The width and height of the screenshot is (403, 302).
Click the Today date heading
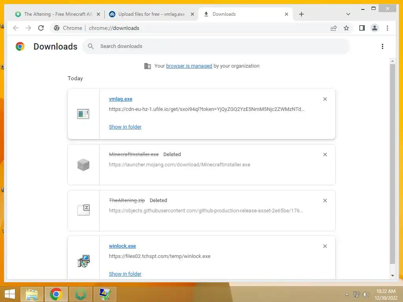coord(75,78)
